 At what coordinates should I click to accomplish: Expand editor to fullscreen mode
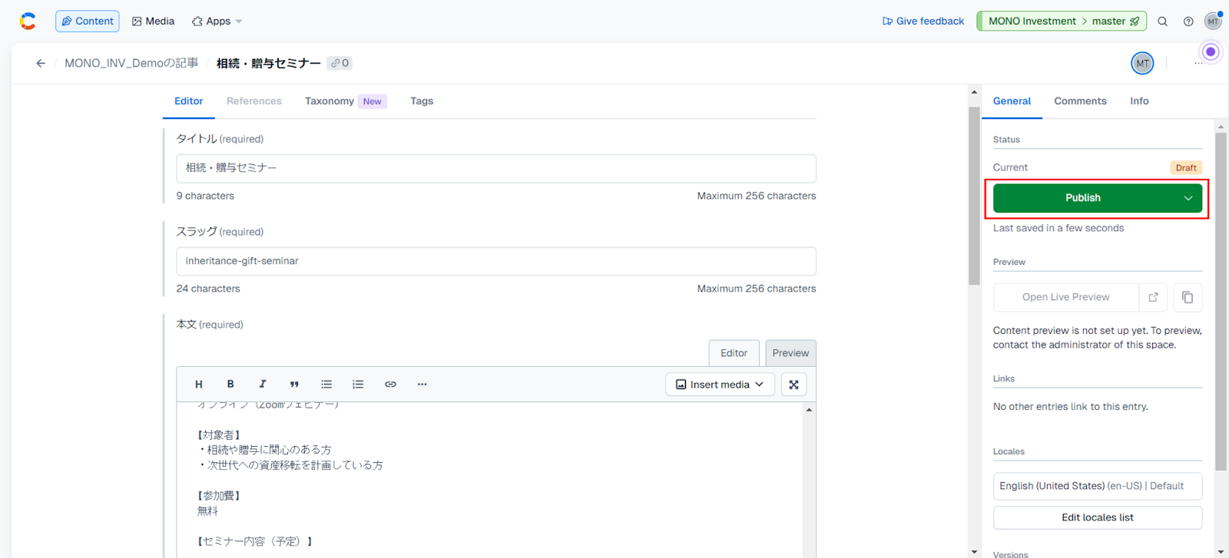(x=793, y=385)
